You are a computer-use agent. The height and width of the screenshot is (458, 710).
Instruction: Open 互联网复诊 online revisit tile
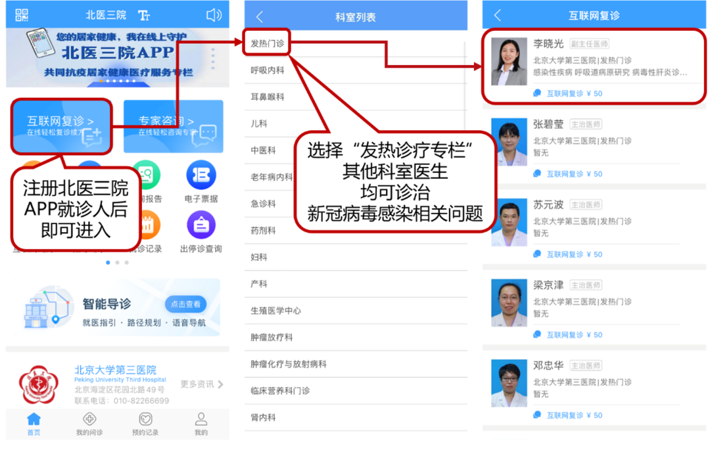click(62, 126)
